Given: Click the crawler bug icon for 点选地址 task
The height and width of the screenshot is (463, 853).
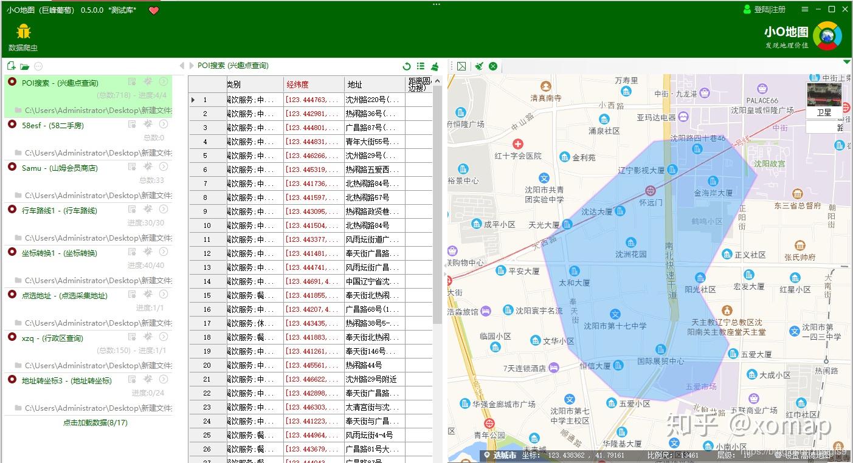Looking at the screenshot, I should coord(148,294).
